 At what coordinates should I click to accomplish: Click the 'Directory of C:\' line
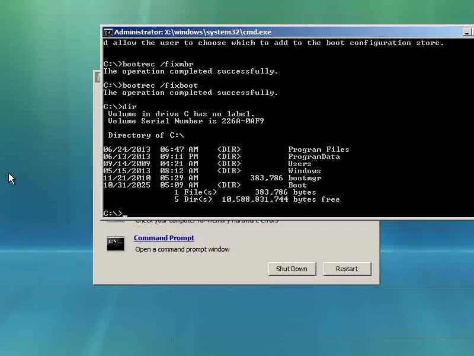click(146, 135)
